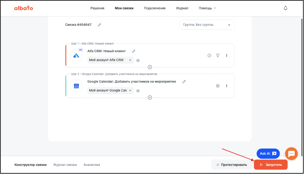Open the Albato logo home link
Image resolution: width=304 pixels, height=174 pixels.
click(24, 8)
